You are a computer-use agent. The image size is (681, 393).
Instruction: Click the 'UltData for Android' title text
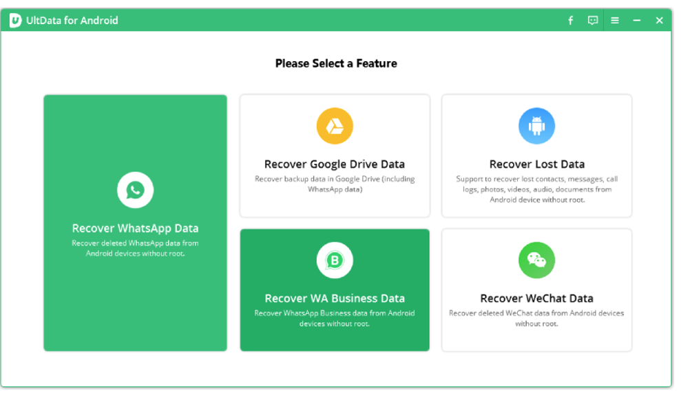[x=72, y=21]
